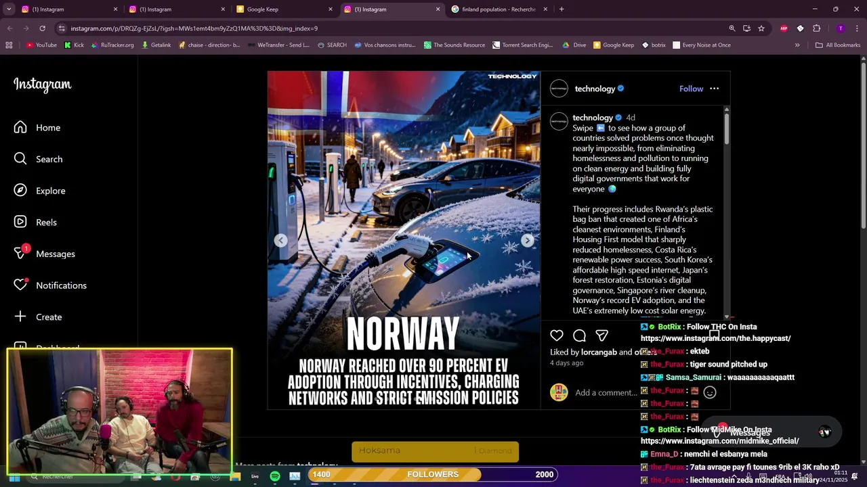867x487 pixels.
Task: Click the Add a comment field
Action: click(x=606, y=392)
